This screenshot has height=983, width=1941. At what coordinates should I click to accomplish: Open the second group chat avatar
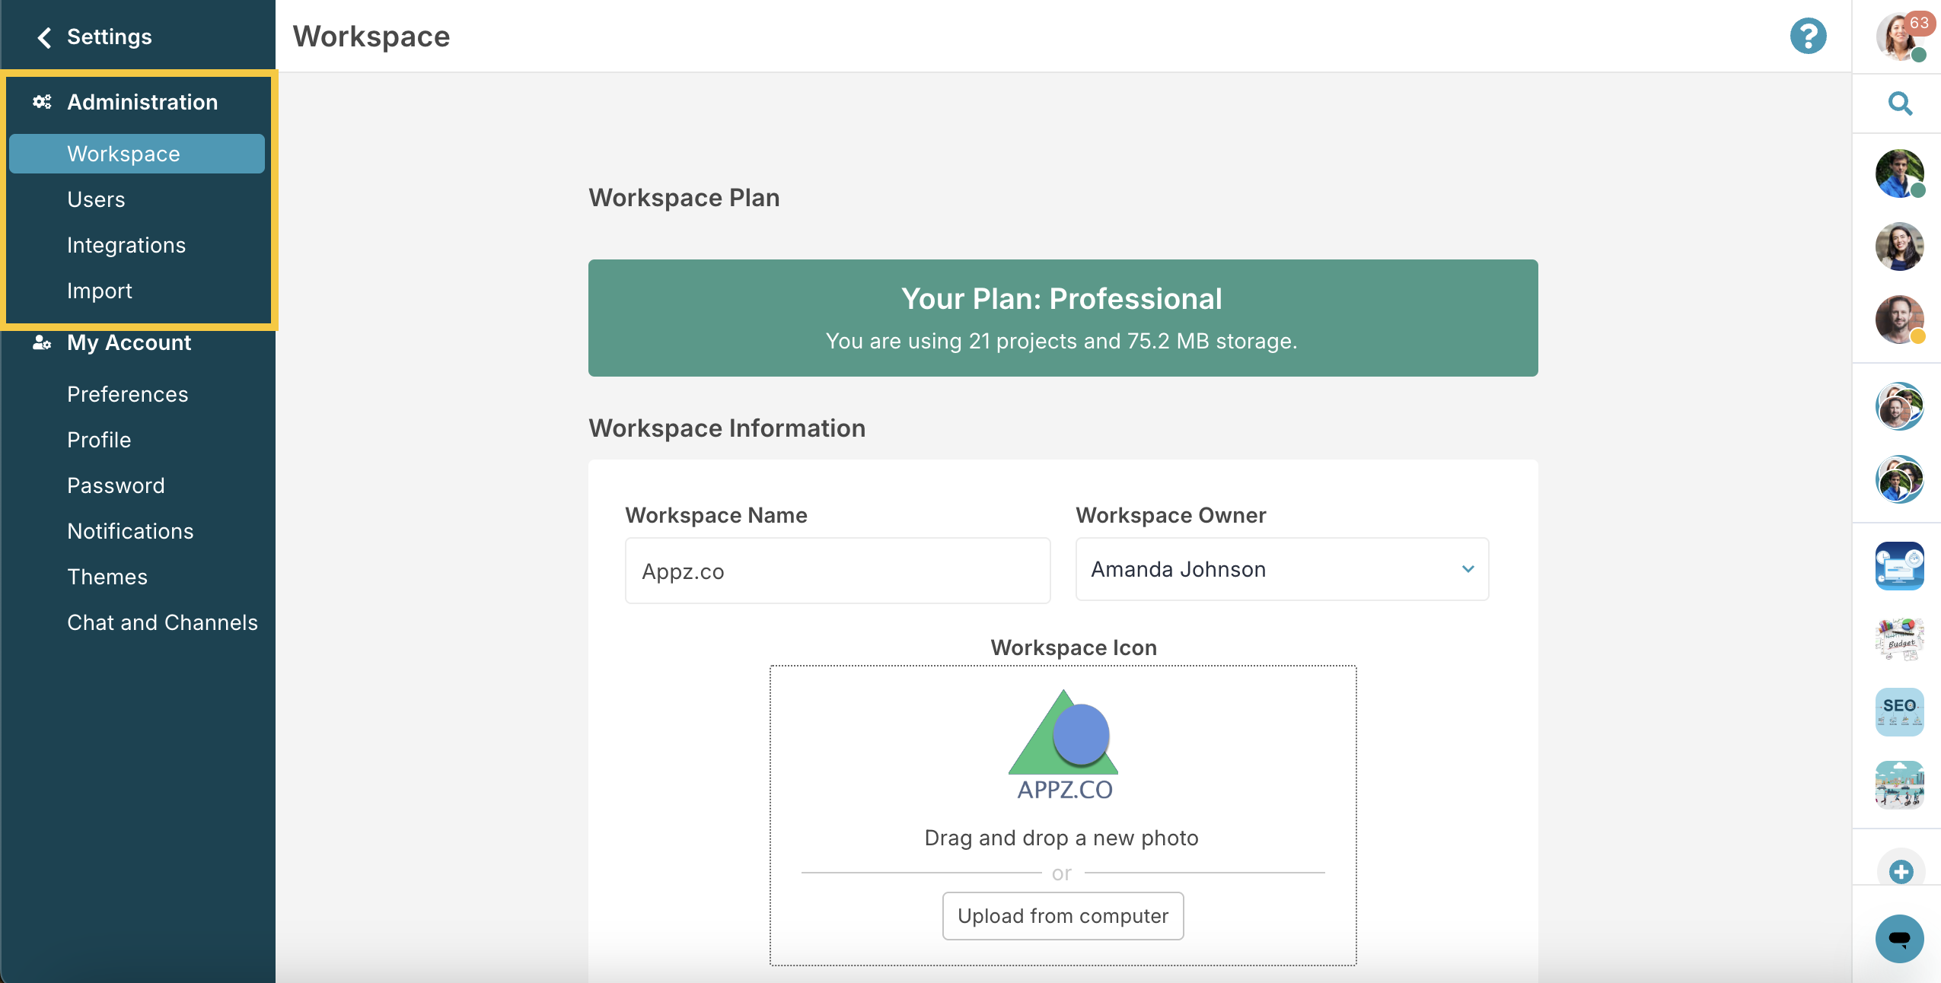(x=1900, y=479)
